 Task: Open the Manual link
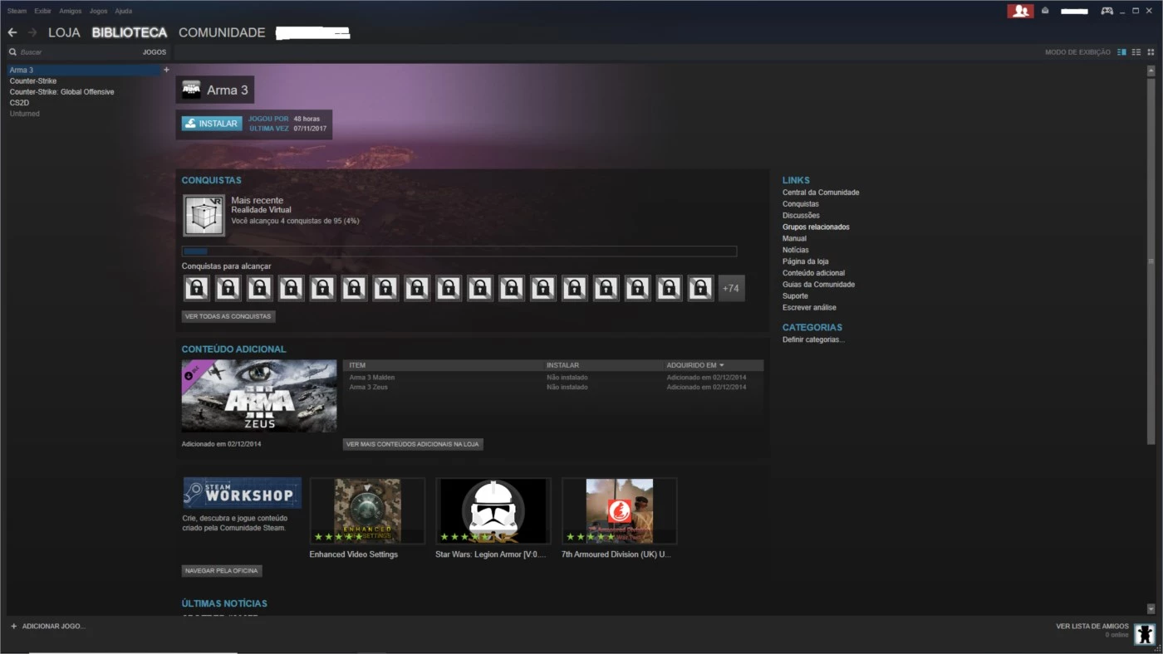click(794, 239)
